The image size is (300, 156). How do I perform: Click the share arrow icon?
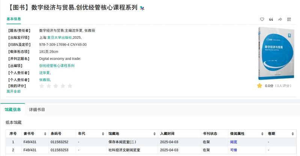tap(280, 20)
